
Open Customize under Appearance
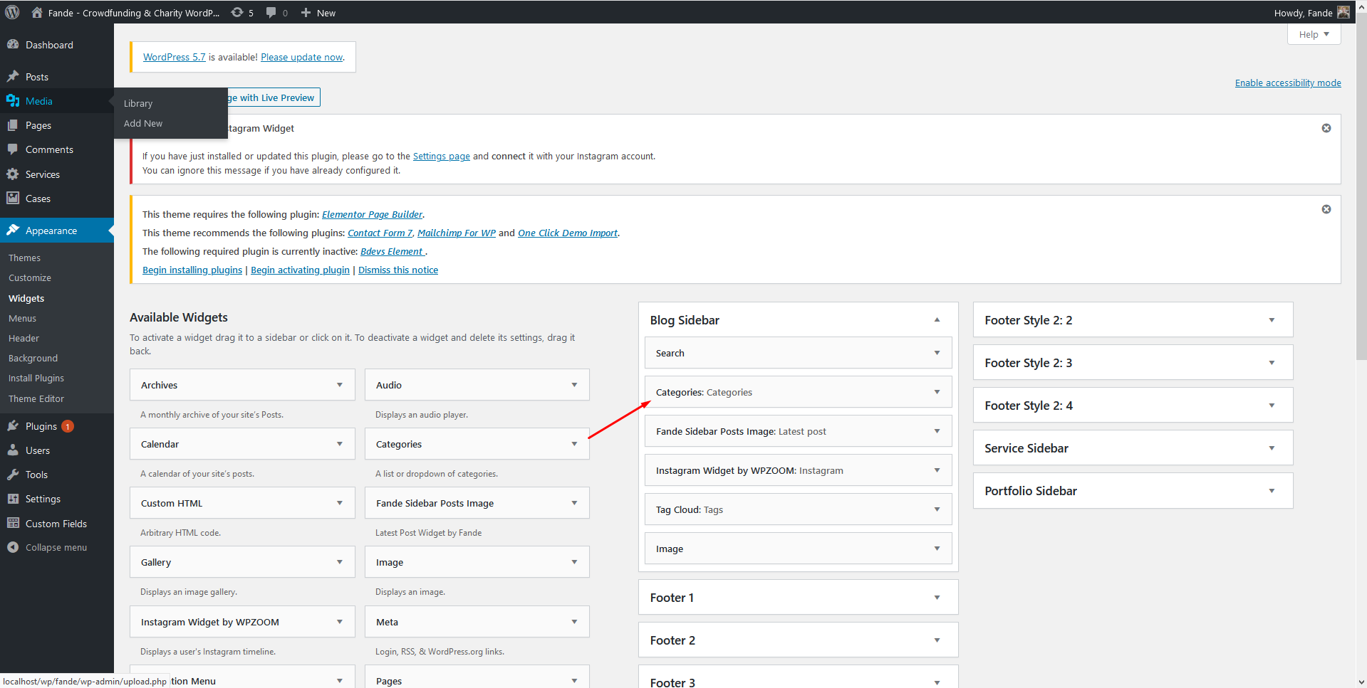[30, 277]
